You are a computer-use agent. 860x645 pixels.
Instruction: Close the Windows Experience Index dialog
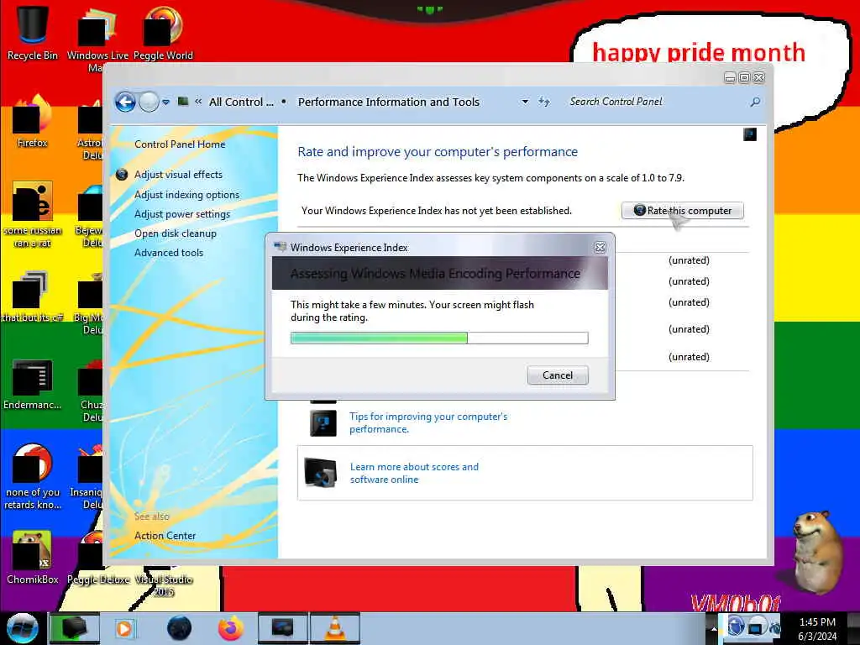point(600,248)
